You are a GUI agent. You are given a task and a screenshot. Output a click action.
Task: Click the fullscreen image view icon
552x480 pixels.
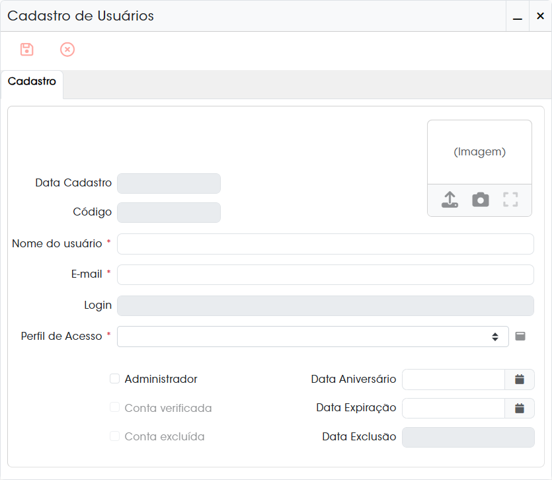(x=510, y=199)
